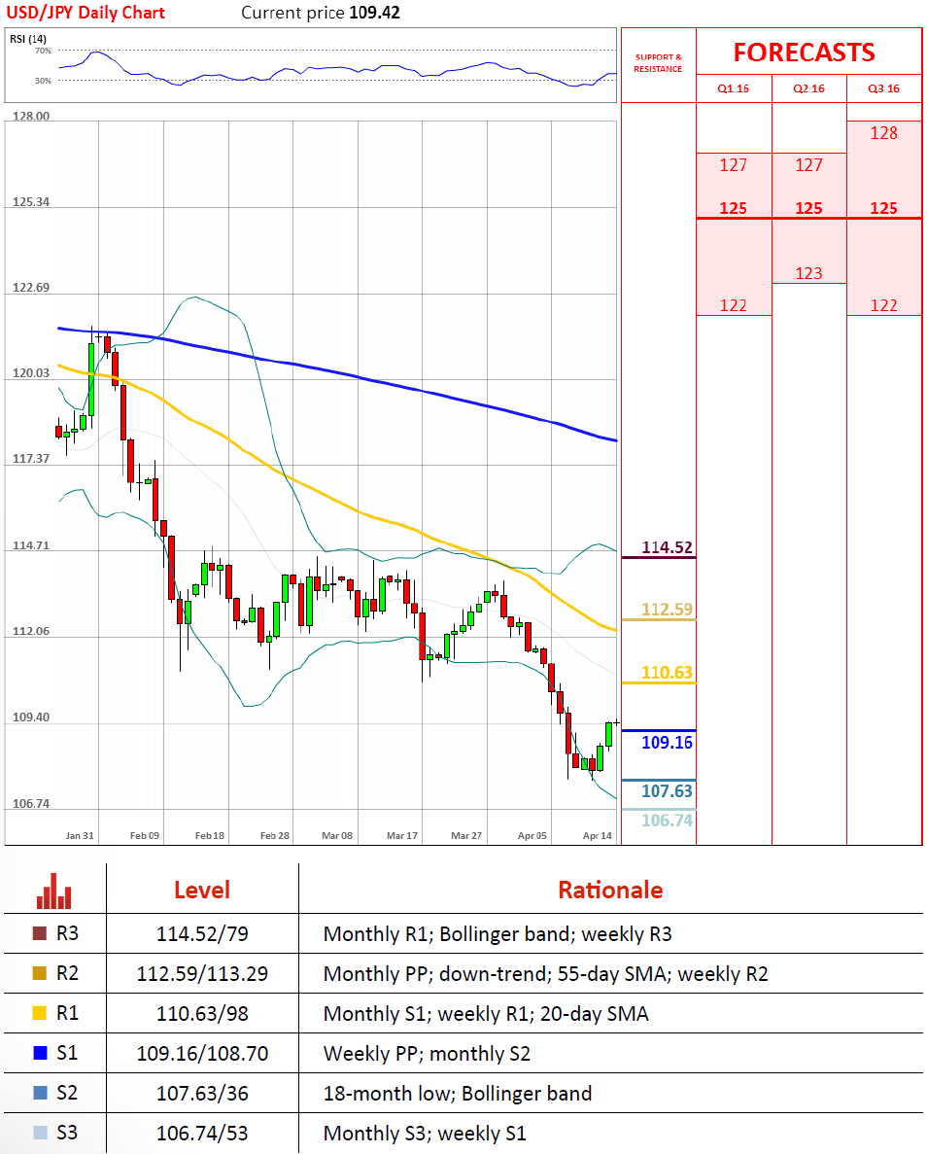Click the Mar 17 date axis label
Image resolution: width=927 pixels, height=1154 pixels.
pyautogui.click(x=401, y=835)
